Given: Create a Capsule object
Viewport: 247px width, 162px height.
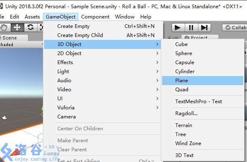Looking at the screenshot, I should tap(202, 62).
